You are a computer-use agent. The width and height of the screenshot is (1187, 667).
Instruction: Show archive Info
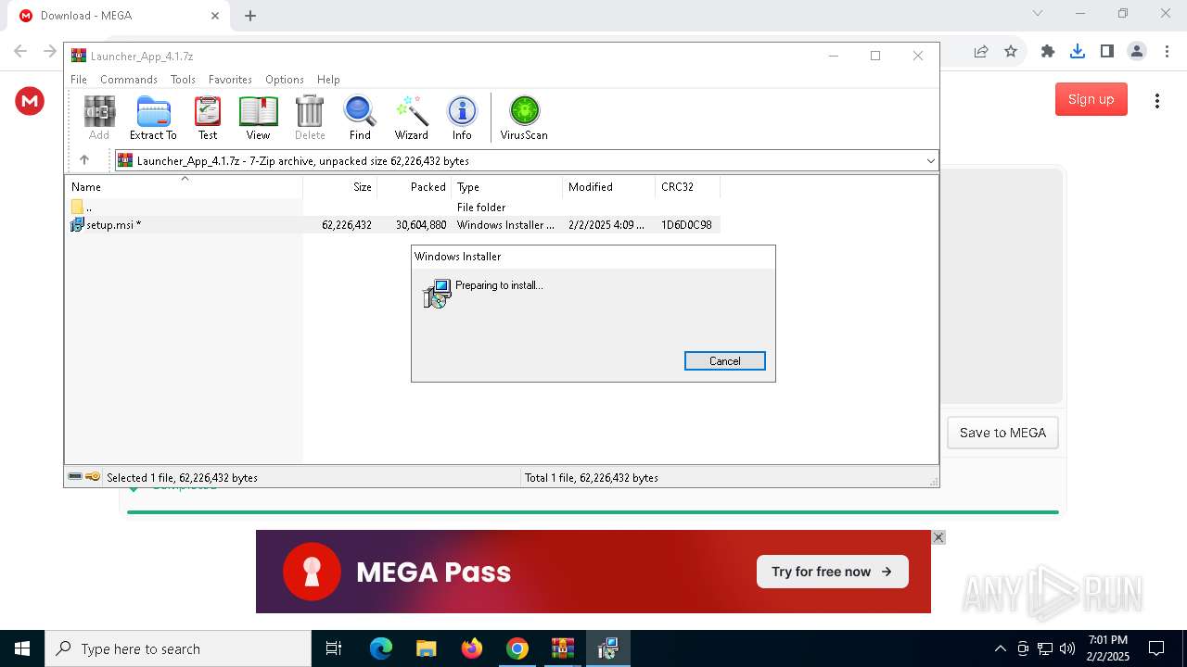tap(462, 118)
